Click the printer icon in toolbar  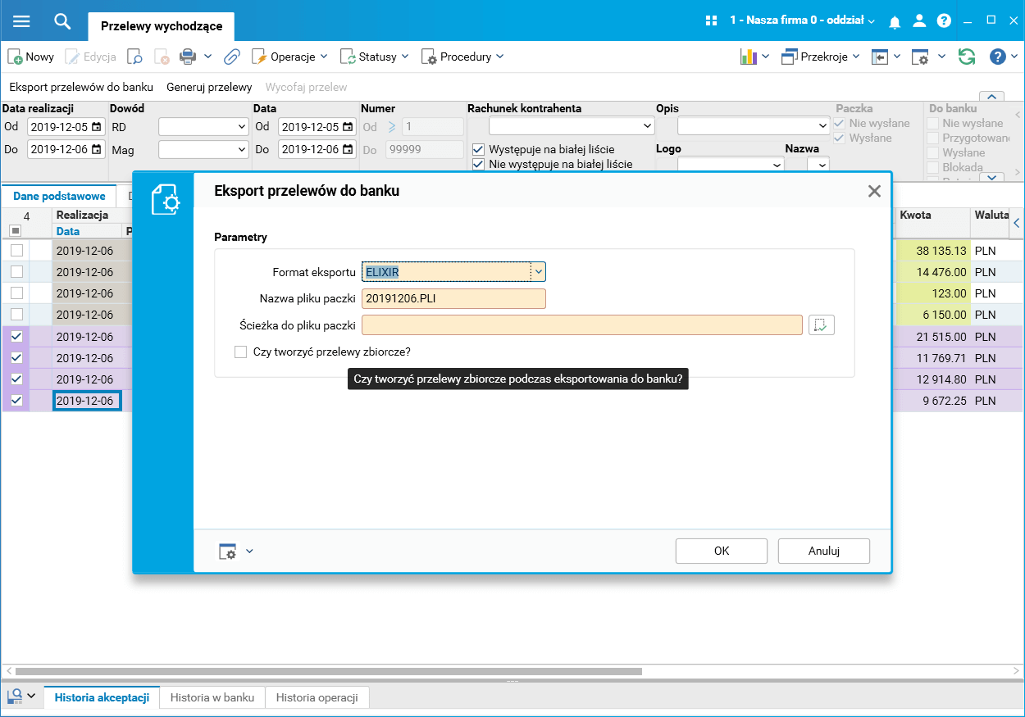click(x=188, y=57)
